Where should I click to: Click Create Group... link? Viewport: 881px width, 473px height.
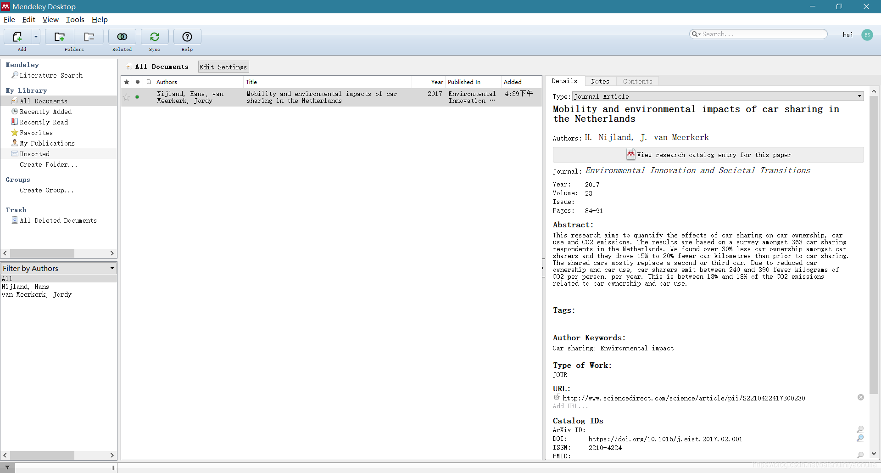click(x=47, y=190)
